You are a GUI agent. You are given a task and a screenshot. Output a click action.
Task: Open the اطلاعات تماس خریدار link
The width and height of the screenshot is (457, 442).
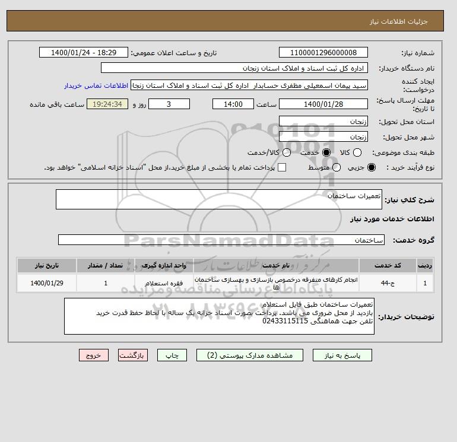point(96,85)
